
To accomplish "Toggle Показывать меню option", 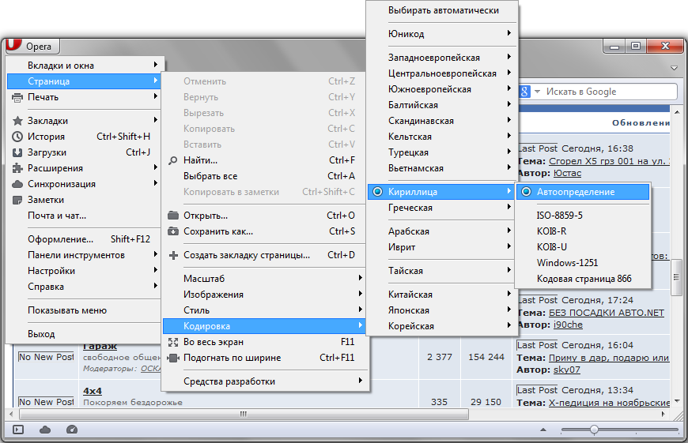I will (x=84, y=310).
